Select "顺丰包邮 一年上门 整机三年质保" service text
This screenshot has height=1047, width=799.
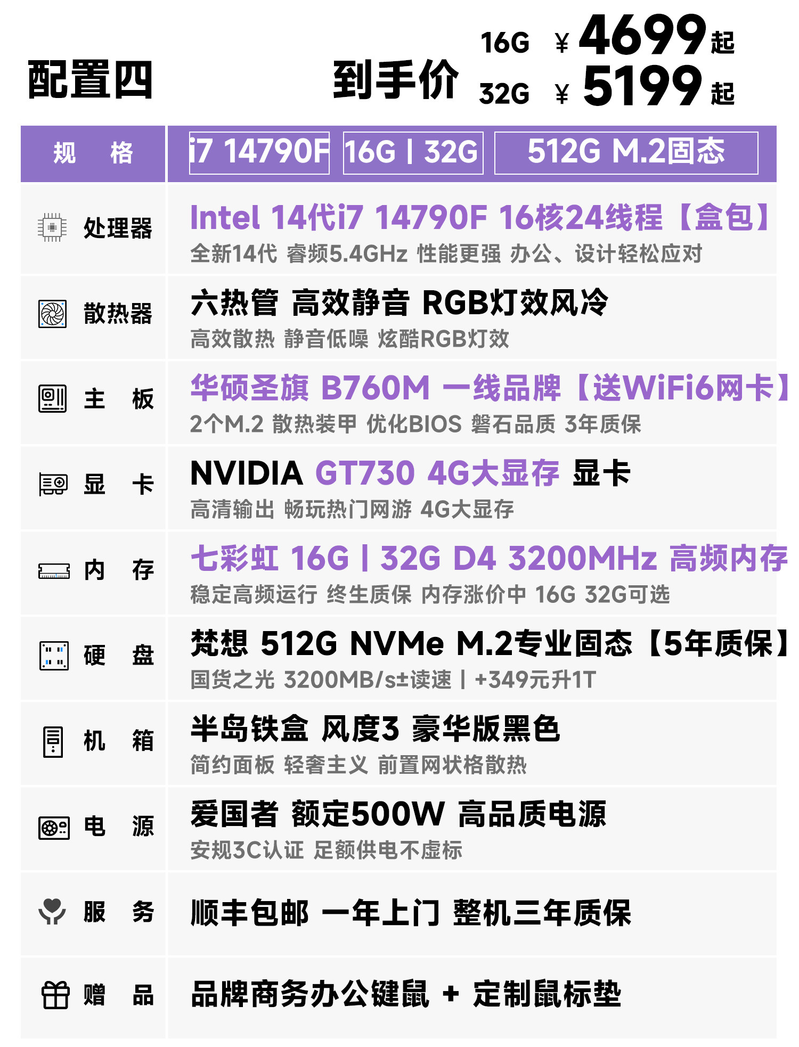(411, 913)
